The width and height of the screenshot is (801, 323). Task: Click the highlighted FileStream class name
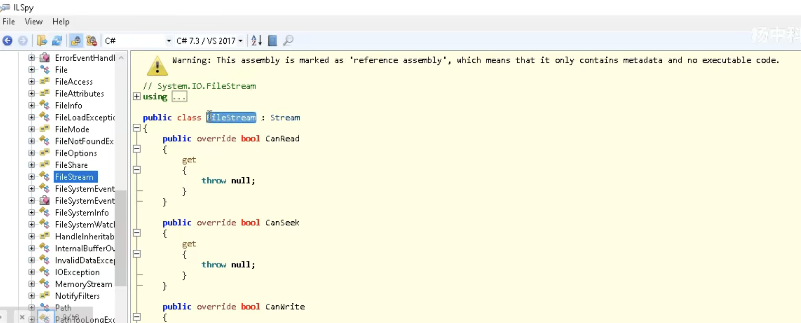(231, 117)
